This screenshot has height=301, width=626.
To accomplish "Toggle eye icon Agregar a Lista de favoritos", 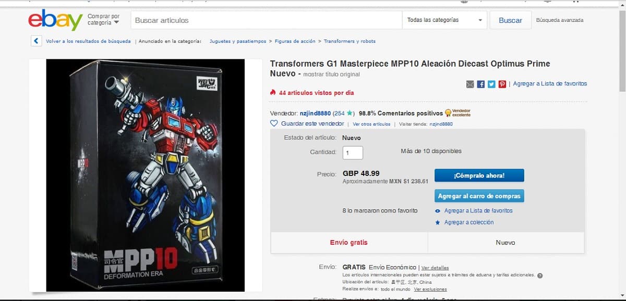I will [x=438, y=211].
